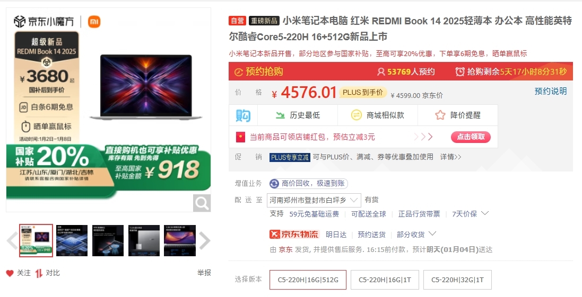Open 历史最低 price history icon

point(280,115)
